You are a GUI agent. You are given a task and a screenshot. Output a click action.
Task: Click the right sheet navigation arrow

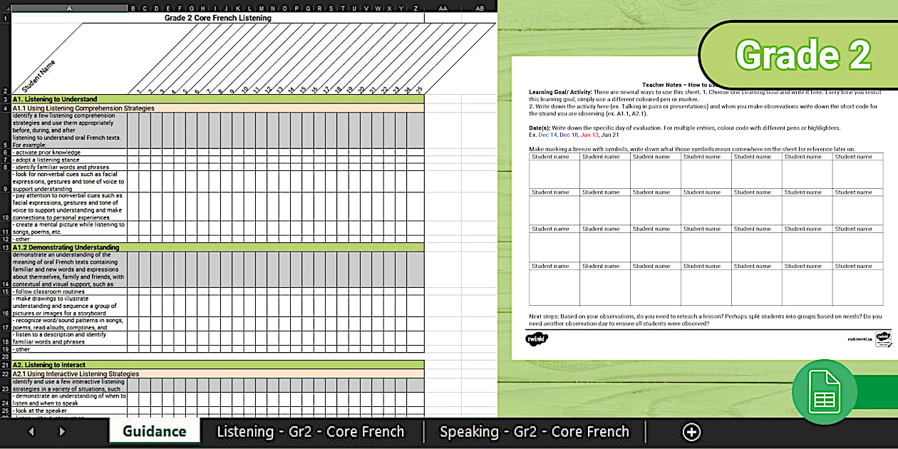coord(62,432)
